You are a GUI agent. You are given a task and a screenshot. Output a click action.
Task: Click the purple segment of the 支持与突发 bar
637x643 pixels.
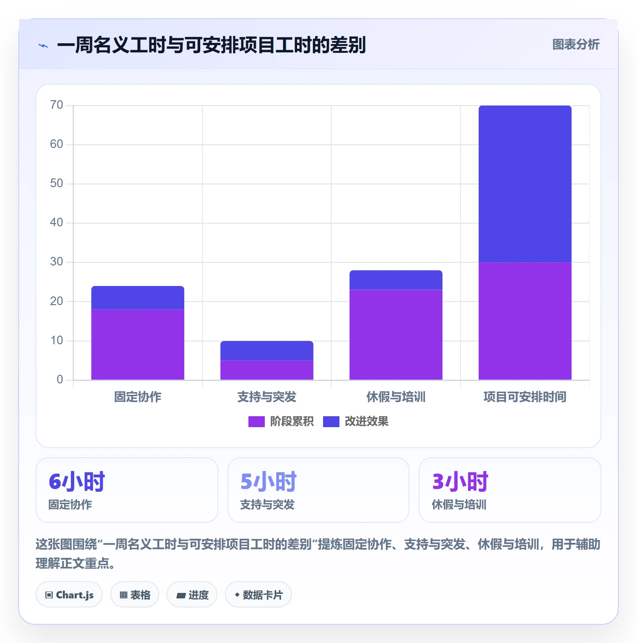pyautogui.click(x=267, y=370)
